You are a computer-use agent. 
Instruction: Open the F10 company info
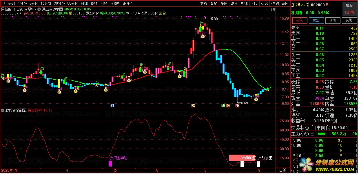[x=254, y=3]
